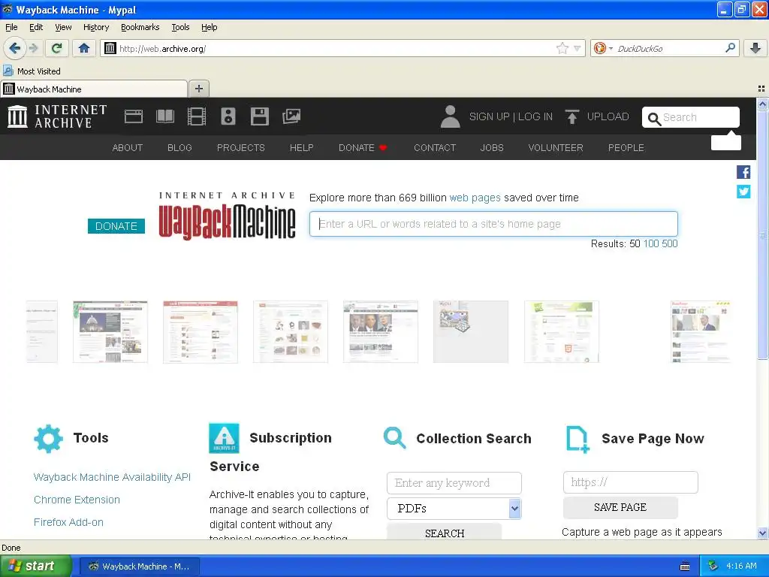
Task: Open the Help menu in menu bar
Action: 209,27
